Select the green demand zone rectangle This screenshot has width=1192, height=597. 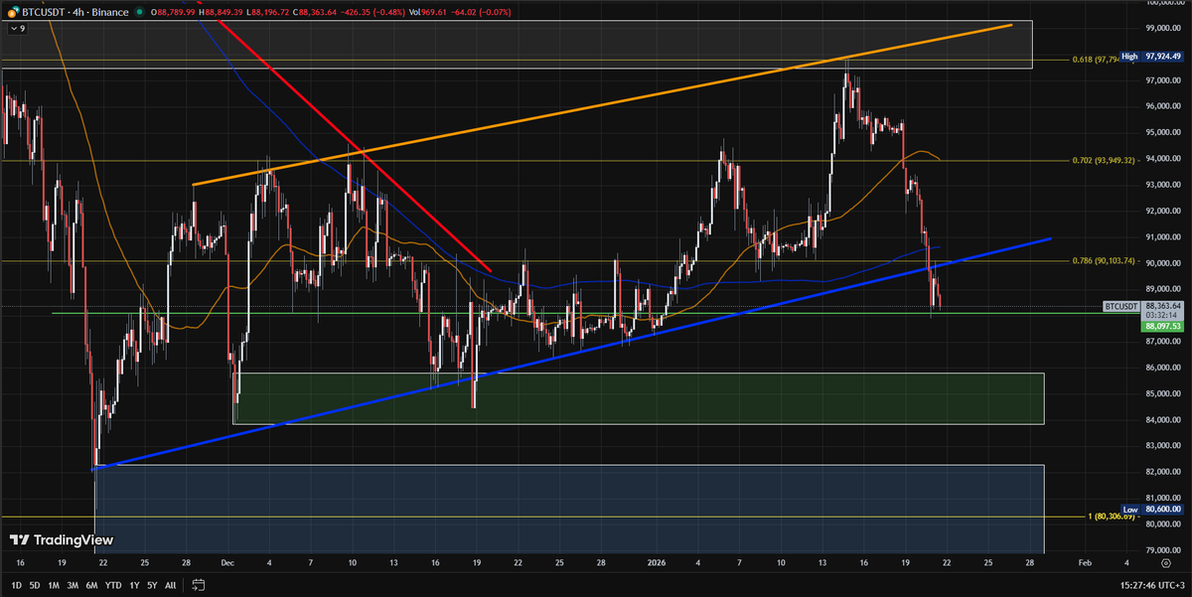pos(639,398)
